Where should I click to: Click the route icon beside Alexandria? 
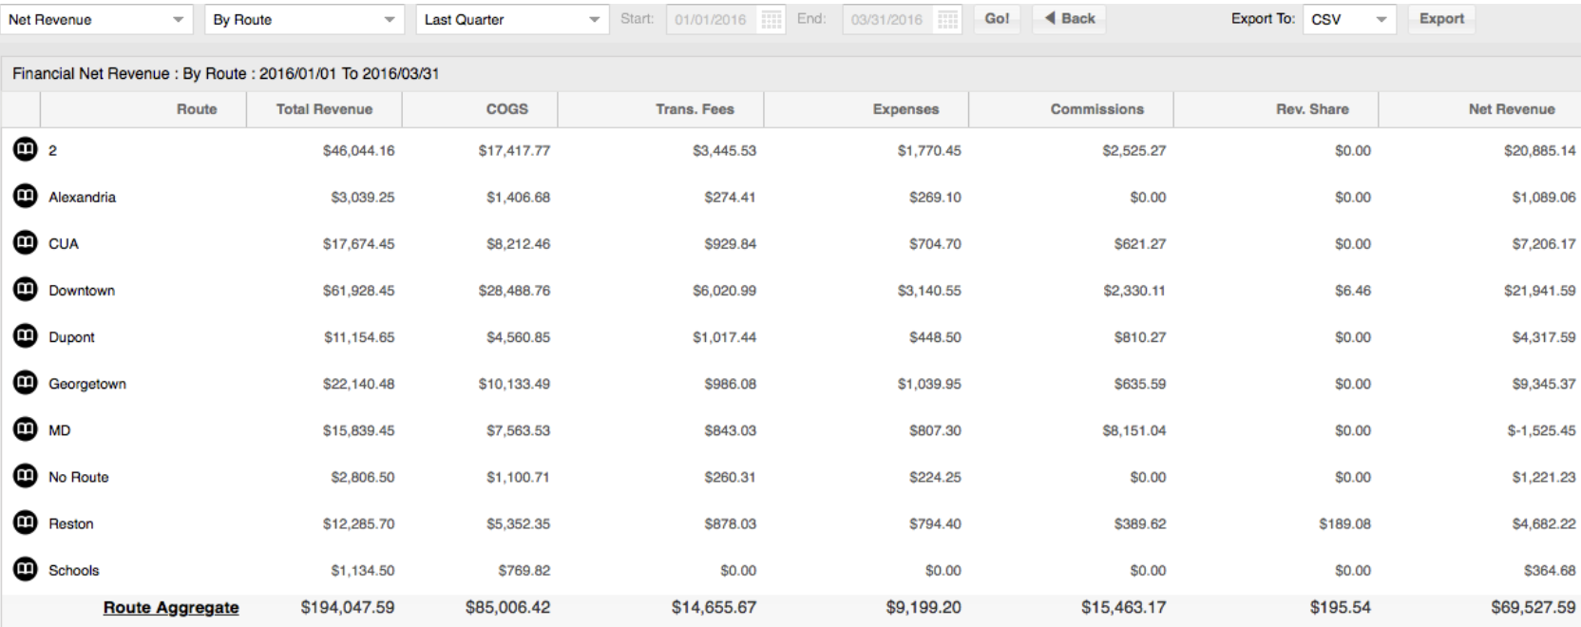(25, 196)
